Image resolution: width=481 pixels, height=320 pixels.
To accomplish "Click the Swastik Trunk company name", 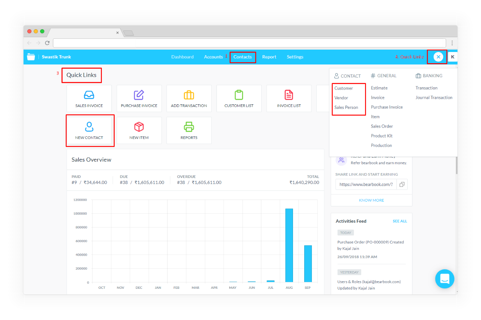I will tap(57, 57).
